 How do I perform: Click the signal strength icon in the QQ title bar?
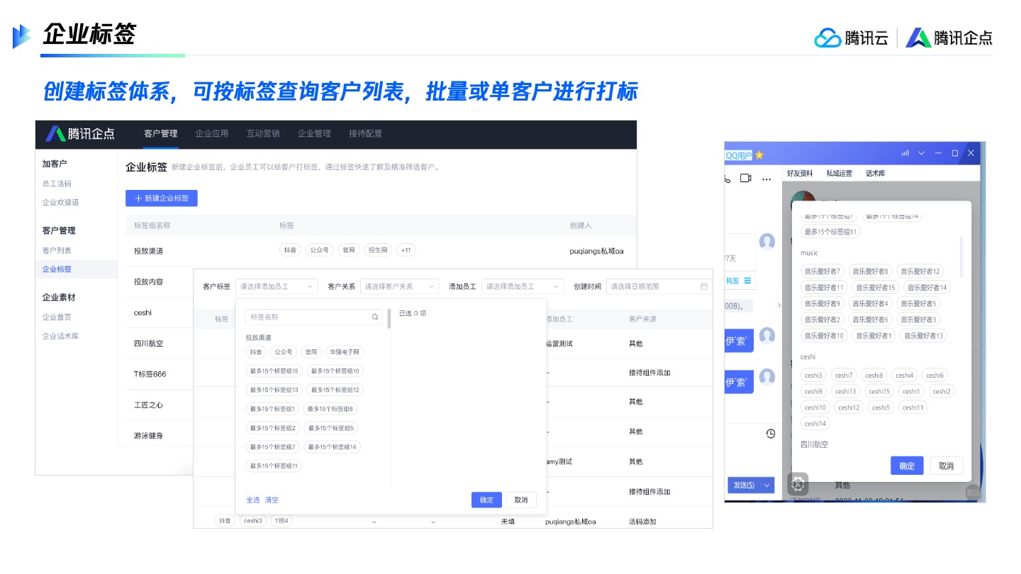click(905, 153)
